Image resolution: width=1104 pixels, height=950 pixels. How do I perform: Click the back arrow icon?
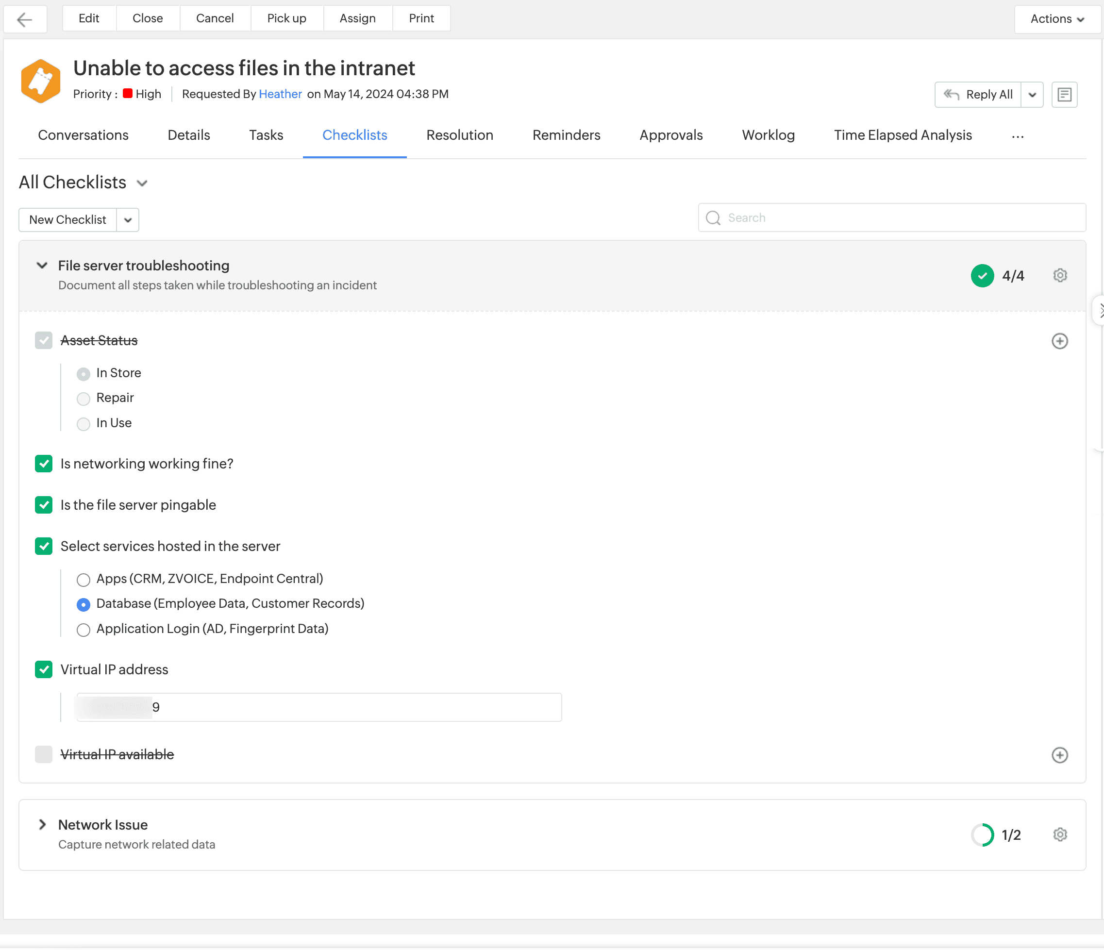(x=24, y=19)
